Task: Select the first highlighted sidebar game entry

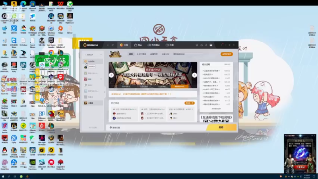Action: tap(93, 61)
